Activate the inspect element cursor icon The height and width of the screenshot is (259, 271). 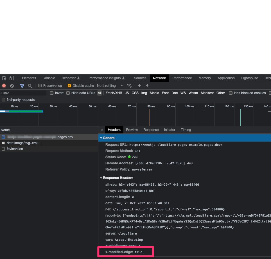(x=4, y=78)
